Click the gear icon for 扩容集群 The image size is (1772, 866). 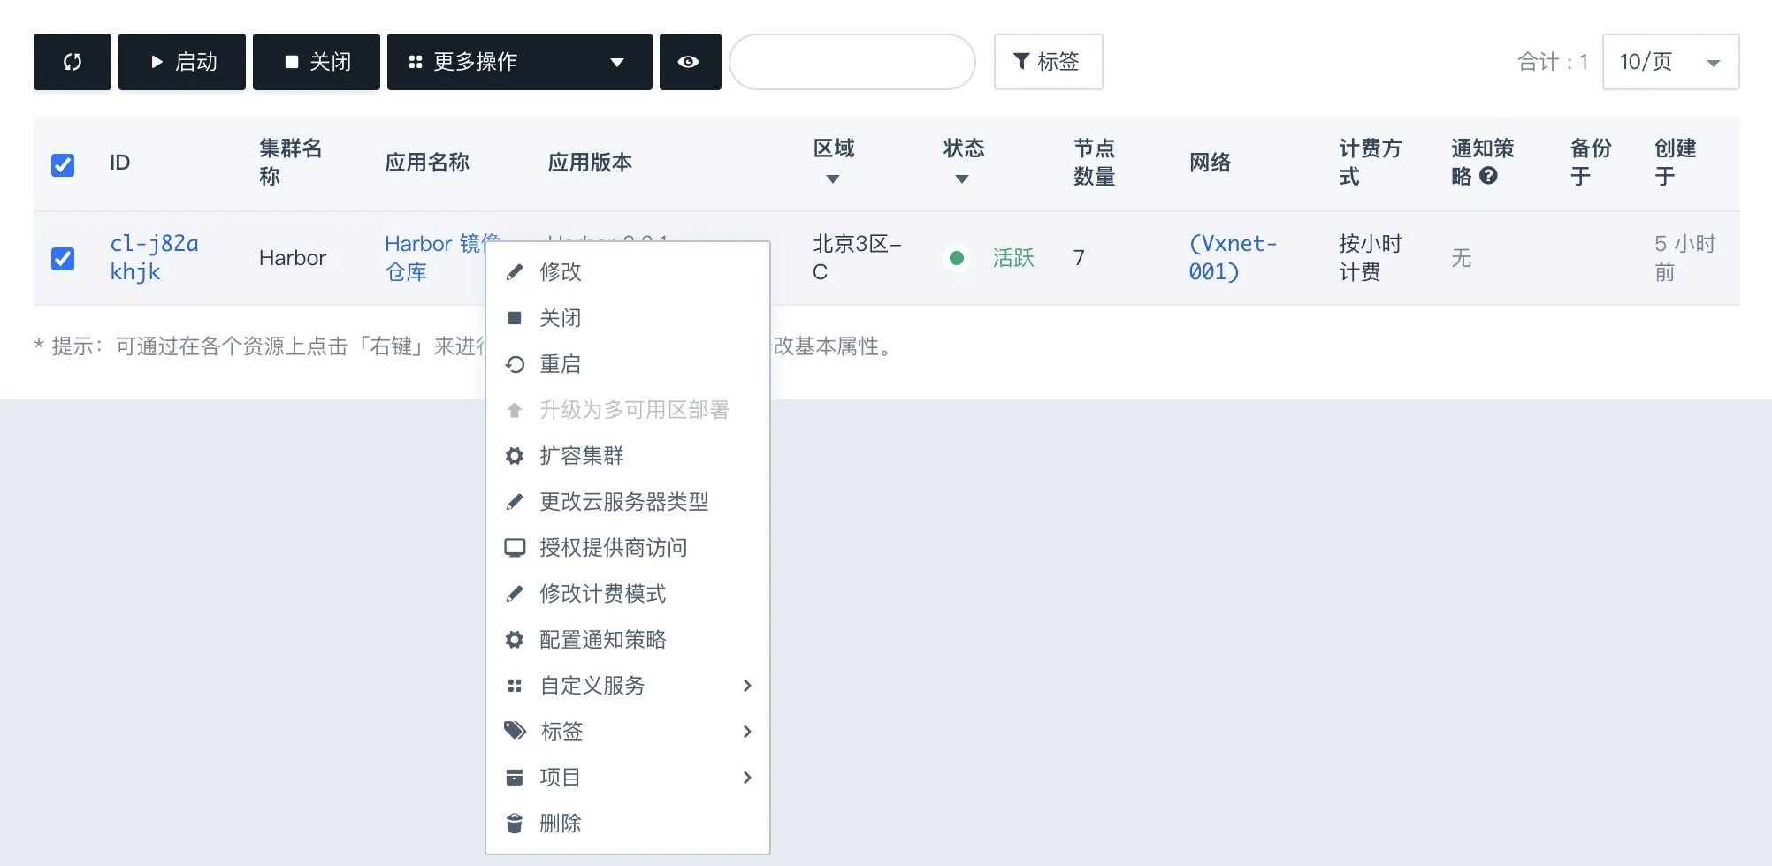click(514, 456)
